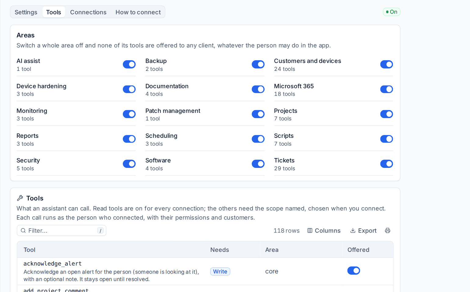
Task: Toggle the Documentation area switch
Action: (x=258, y=89)
